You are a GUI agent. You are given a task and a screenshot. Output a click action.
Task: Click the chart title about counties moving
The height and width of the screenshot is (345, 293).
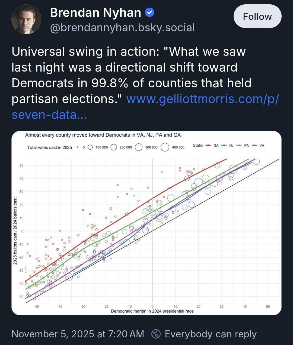tap(103, 135)
